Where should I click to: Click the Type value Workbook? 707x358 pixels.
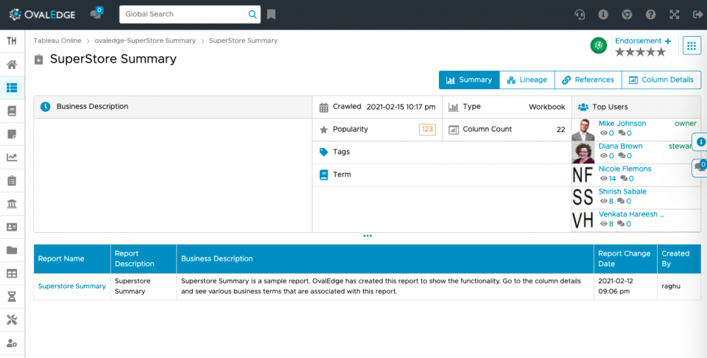tap(546, 107)
